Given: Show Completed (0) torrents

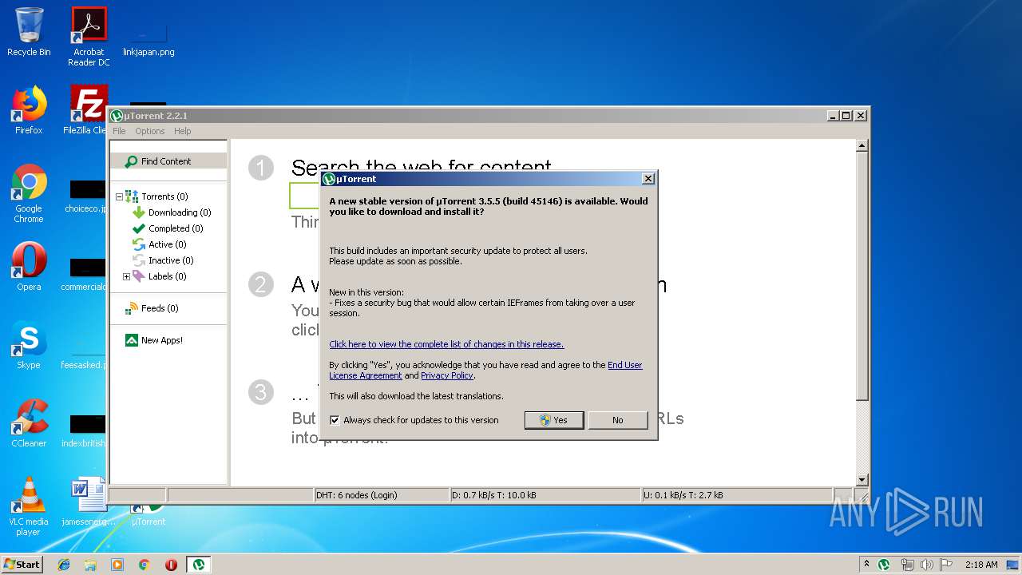Looking at the screenshot, I should pos(175,228).
